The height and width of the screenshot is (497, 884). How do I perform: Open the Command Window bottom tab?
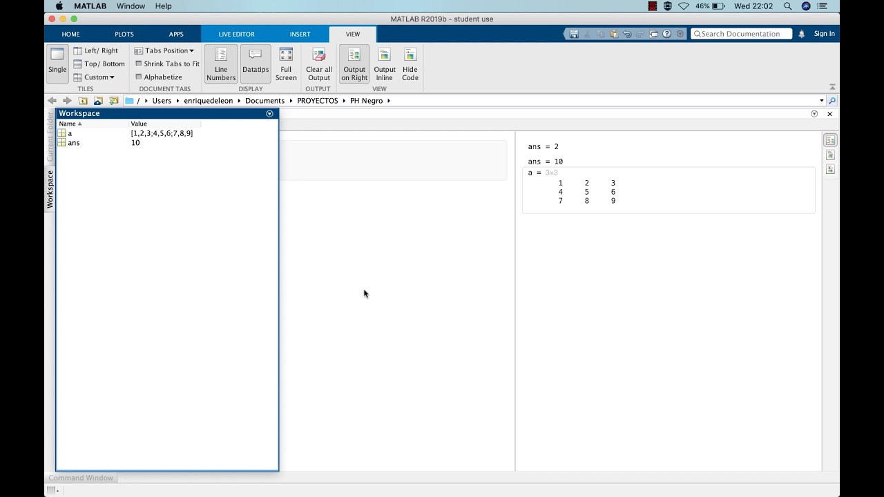(x=81, y=478)
